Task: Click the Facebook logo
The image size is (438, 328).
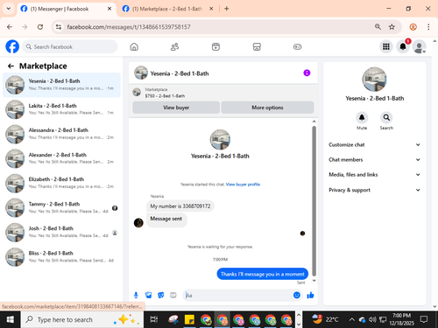Action: pos(12,46)
